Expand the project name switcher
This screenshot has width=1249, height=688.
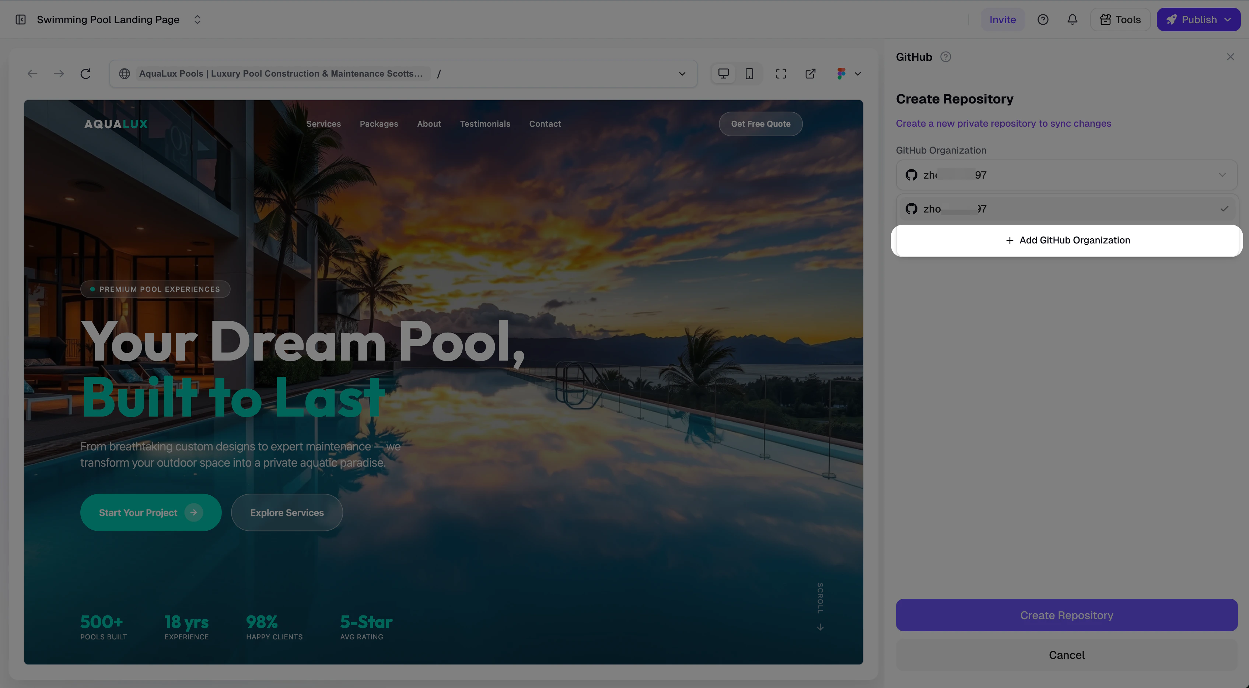point(197,20)
